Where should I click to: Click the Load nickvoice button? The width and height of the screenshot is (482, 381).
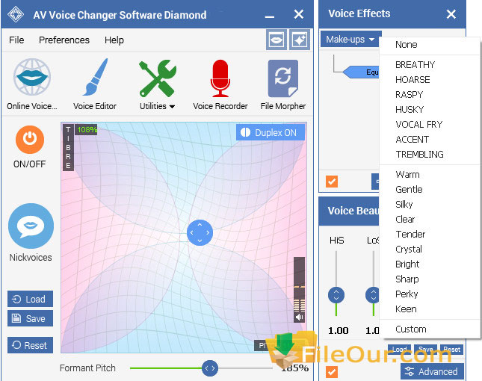[30, 299]
